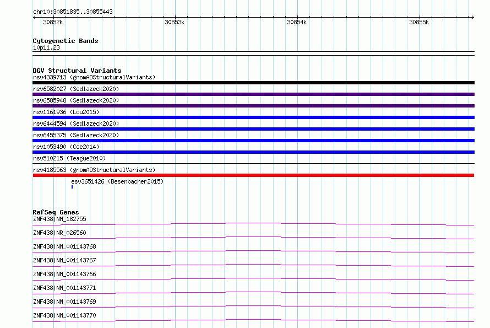Screen dimensions: 490x328
Task: Click the purple bar under nsv6582027
Action: click(253, 94)
